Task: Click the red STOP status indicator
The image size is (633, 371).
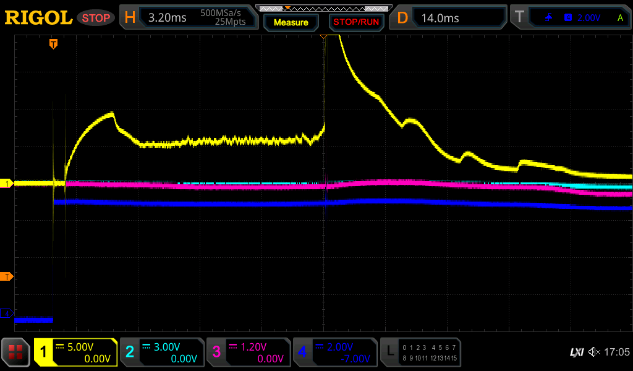Action: pyautogui.click(x=96, y=18)
